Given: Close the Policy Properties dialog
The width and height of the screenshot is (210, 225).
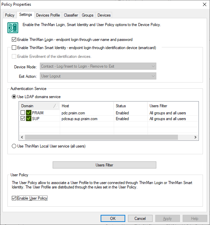Looking at the screenshot, I should (205, 4).
